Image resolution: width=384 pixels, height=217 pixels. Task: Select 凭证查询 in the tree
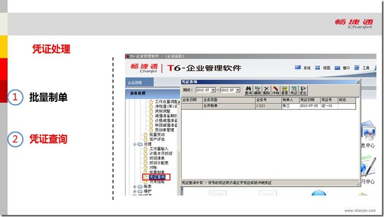(157, 177)
